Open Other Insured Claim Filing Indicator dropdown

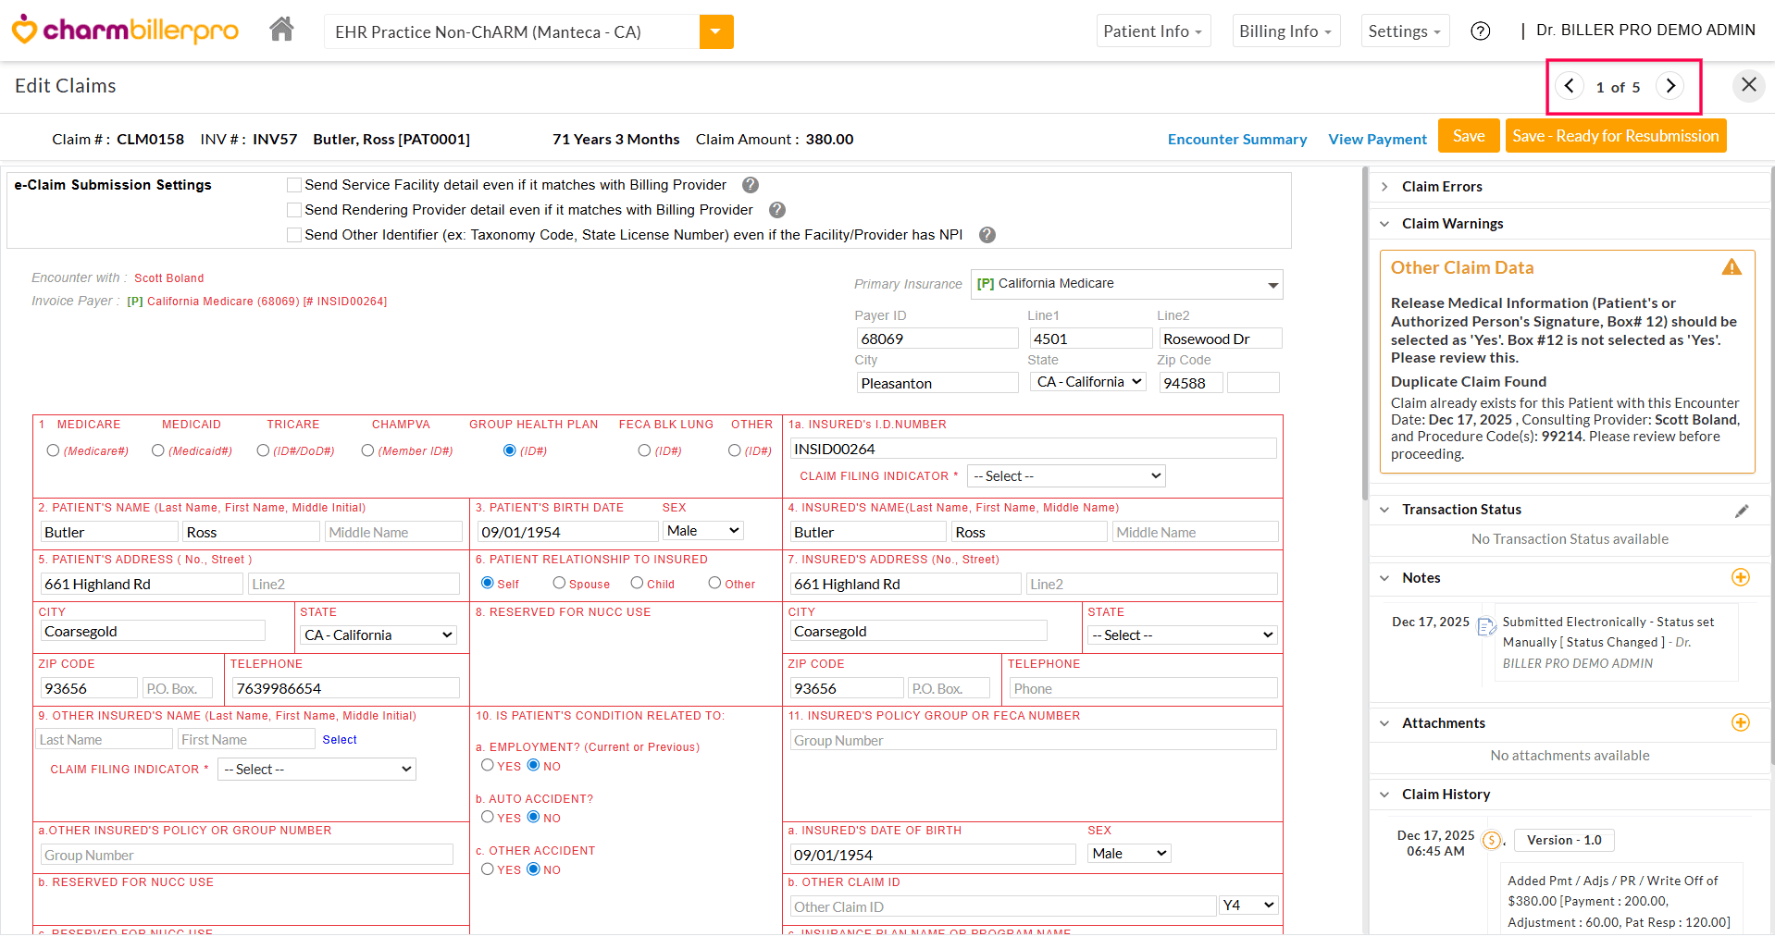tap(317, 770)
